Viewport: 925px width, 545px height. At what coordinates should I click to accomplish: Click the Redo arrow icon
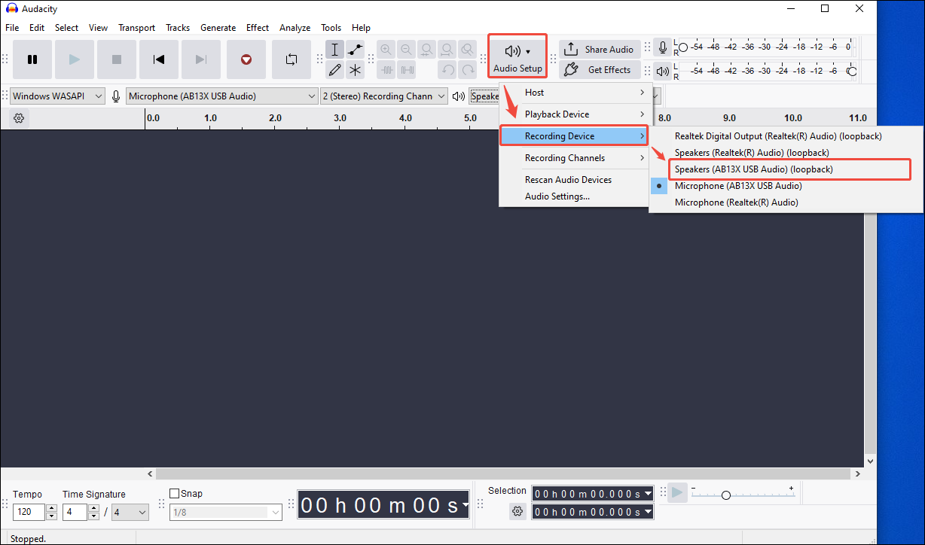[468, 70]
